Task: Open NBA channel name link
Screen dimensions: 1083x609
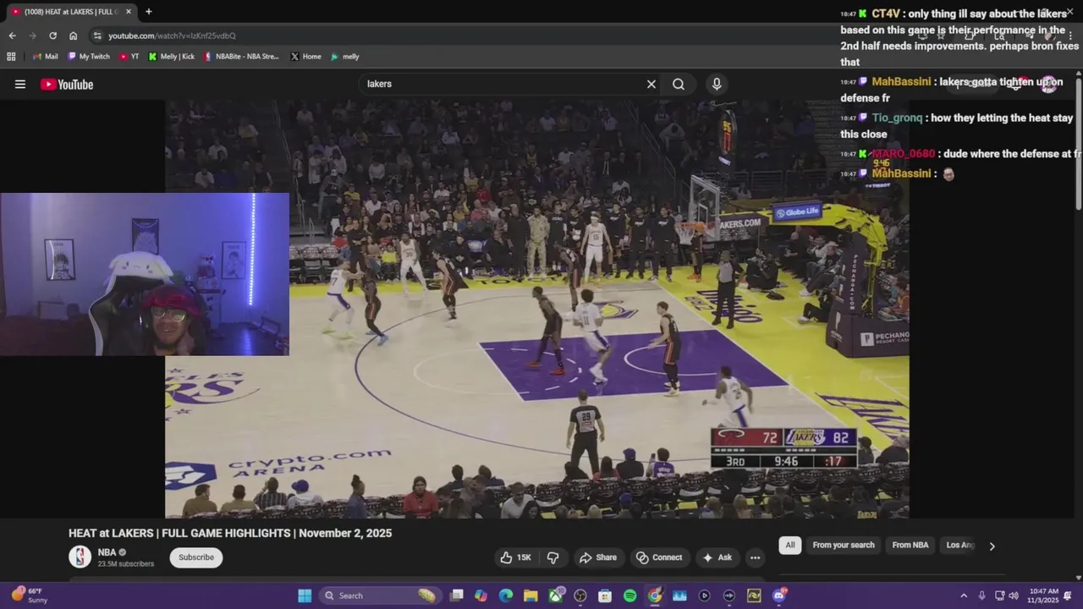Action: 107,552
